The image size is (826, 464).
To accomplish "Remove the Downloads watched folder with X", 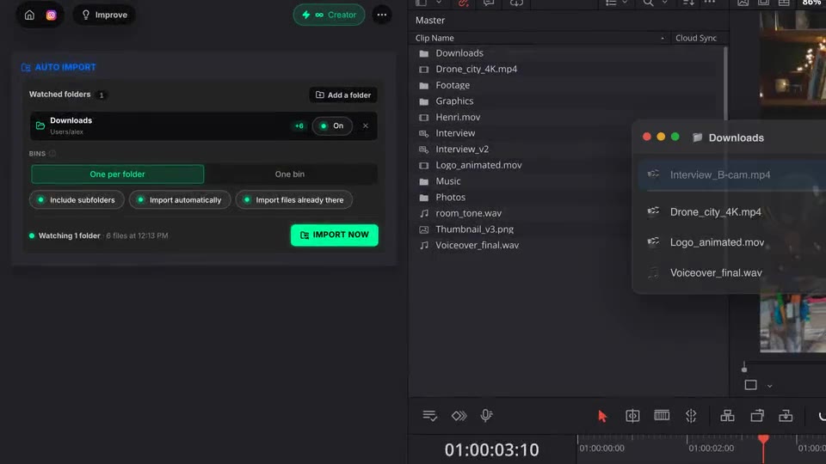I will pyautogui.click(x=366, y=125).
